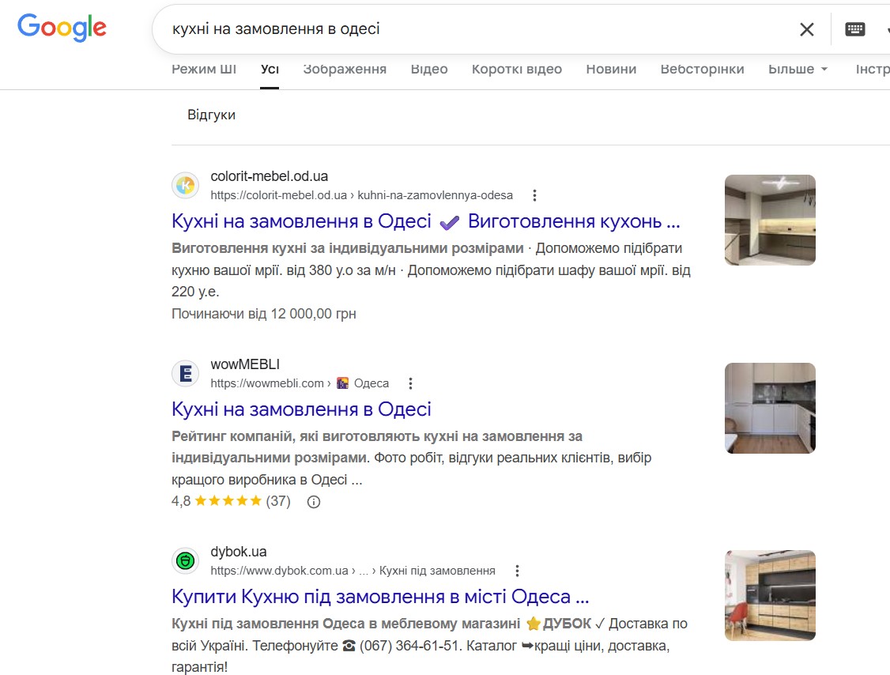Click the wowMEBLI favicon
The image size is (890, 675).
(186, 374)
